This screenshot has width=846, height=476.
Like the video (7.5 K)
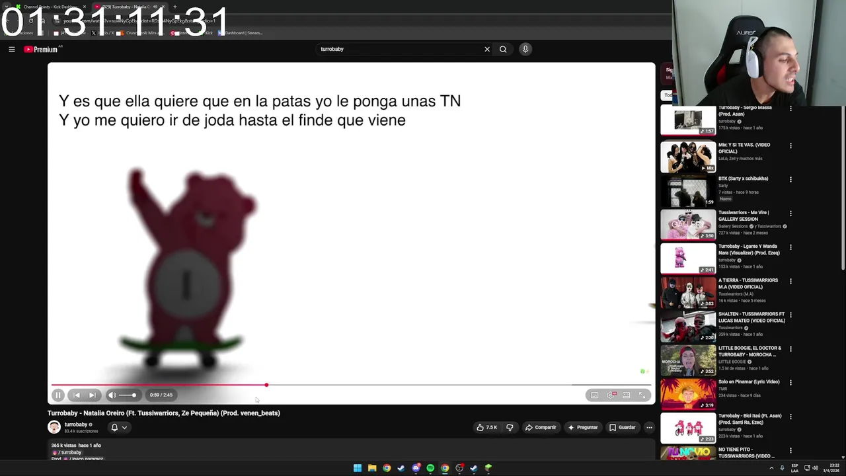[x=486, y=427]
